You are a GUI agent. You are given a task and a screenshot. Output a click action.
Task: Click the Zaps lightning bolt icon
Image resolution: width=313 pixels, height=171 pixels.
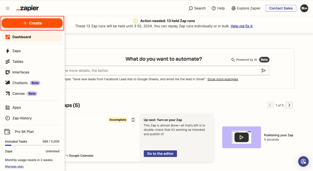[x=8, y=51]
